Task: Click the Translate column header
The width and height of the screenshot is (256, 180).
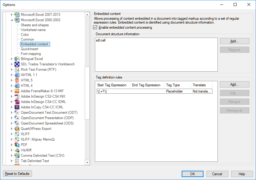Action: [x=201, y=85]
